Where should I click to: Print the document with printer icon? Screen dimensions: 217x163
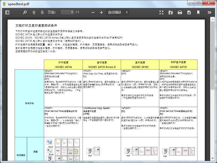[180, 12]
